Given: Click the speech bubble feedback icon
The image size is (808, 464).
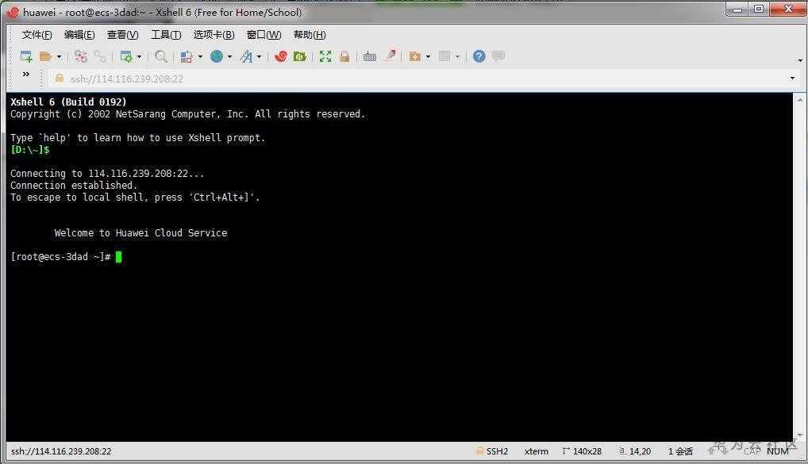Looking at the screenshot, I should click(x=498, y=56).
